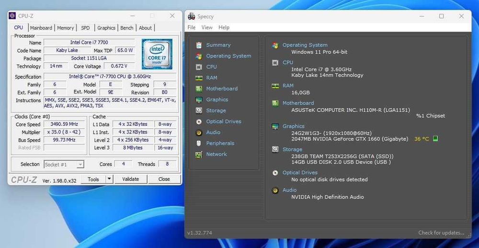479x248 pixels.
Task: Click the Audio speaker icon in Speccy sidebar
Action: 199,133
